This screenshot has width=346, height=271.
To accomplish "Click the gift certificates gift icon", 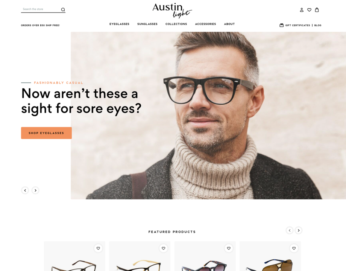I will pyautogui.click(x=282, y=25).
